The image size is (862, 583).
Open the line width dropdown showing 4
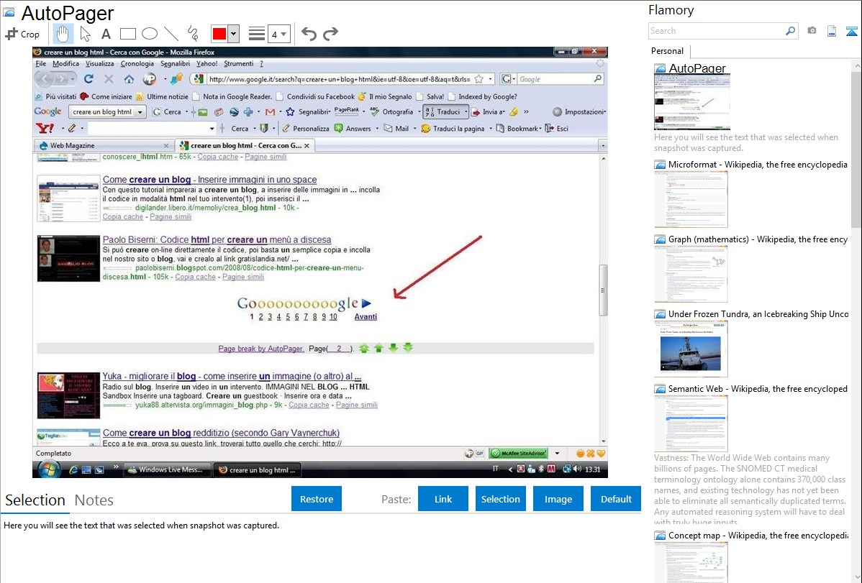pyautogui.click(x=278, y=34)
